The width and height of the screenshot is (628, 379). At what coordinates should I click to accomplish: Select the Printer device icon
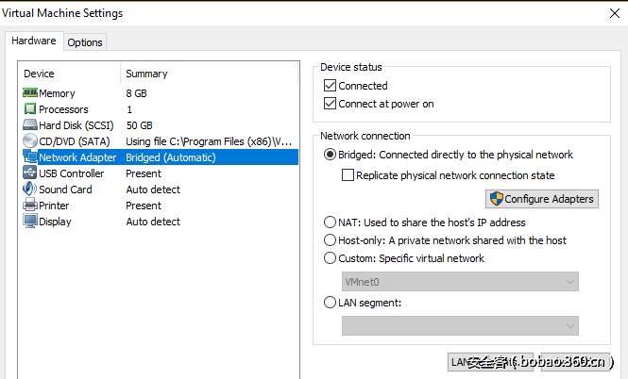click(x=30, y=206)
